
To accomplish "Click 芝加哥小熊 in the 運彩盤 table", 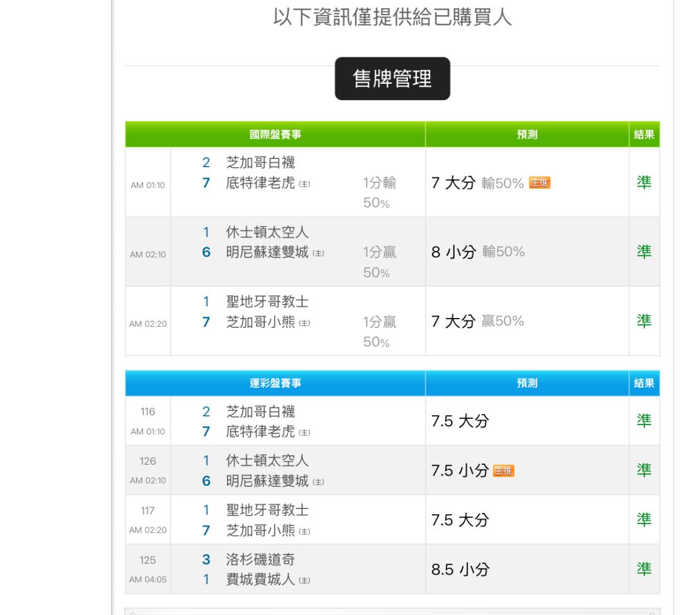I will point(260,530).
